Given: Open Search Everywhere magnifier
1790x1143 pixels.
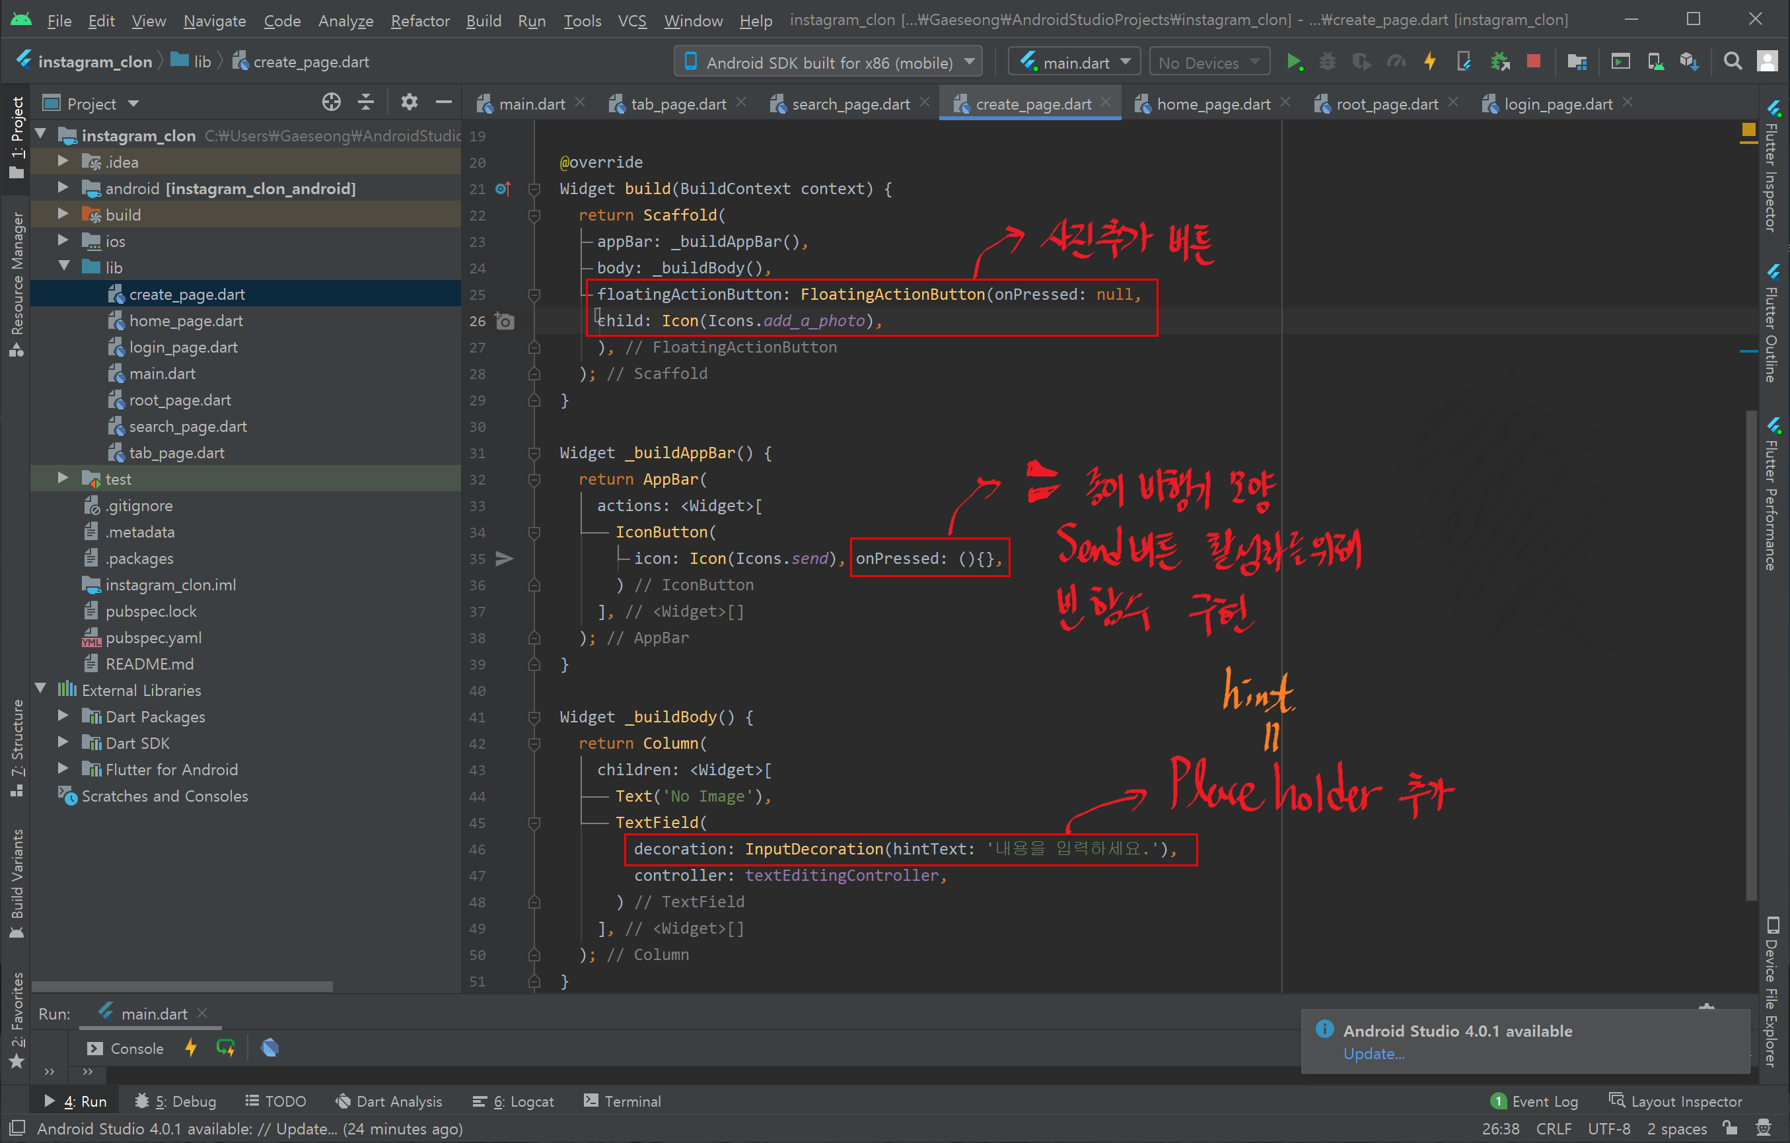Looking at the screenshot, I should point(1733,61).
